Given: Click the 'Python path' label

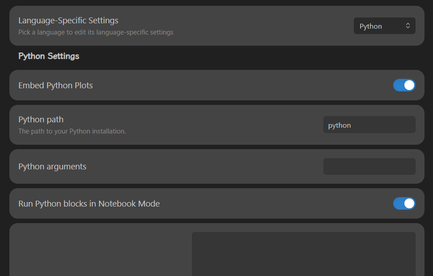Looking at the screenshot, I should (41, 120).
